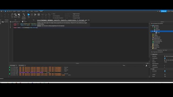Click the Format Selection icon
173x97 pixels.
point(24,15)
